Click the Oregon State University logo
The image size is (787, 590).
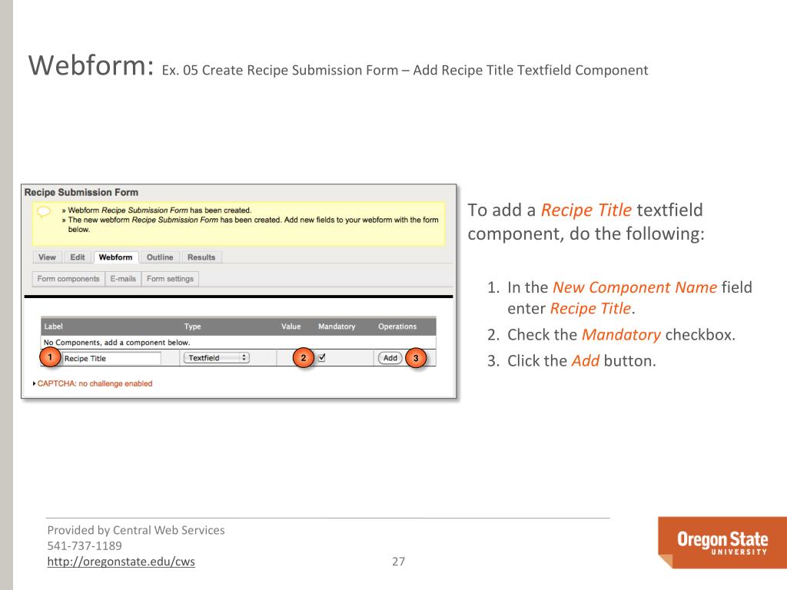click(722, 542)
